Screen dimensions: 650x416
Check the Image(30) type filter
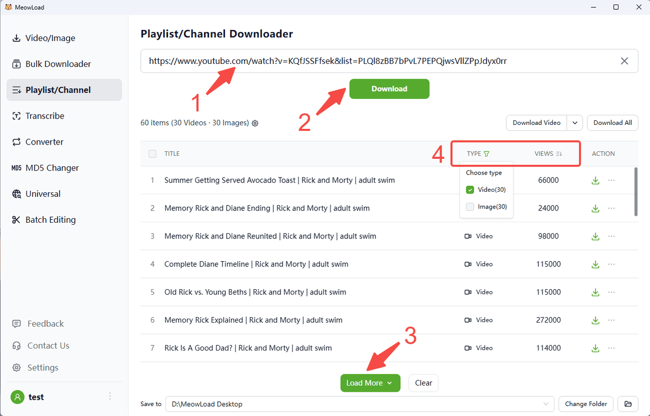pyautogui.click(x=470, y=206)
